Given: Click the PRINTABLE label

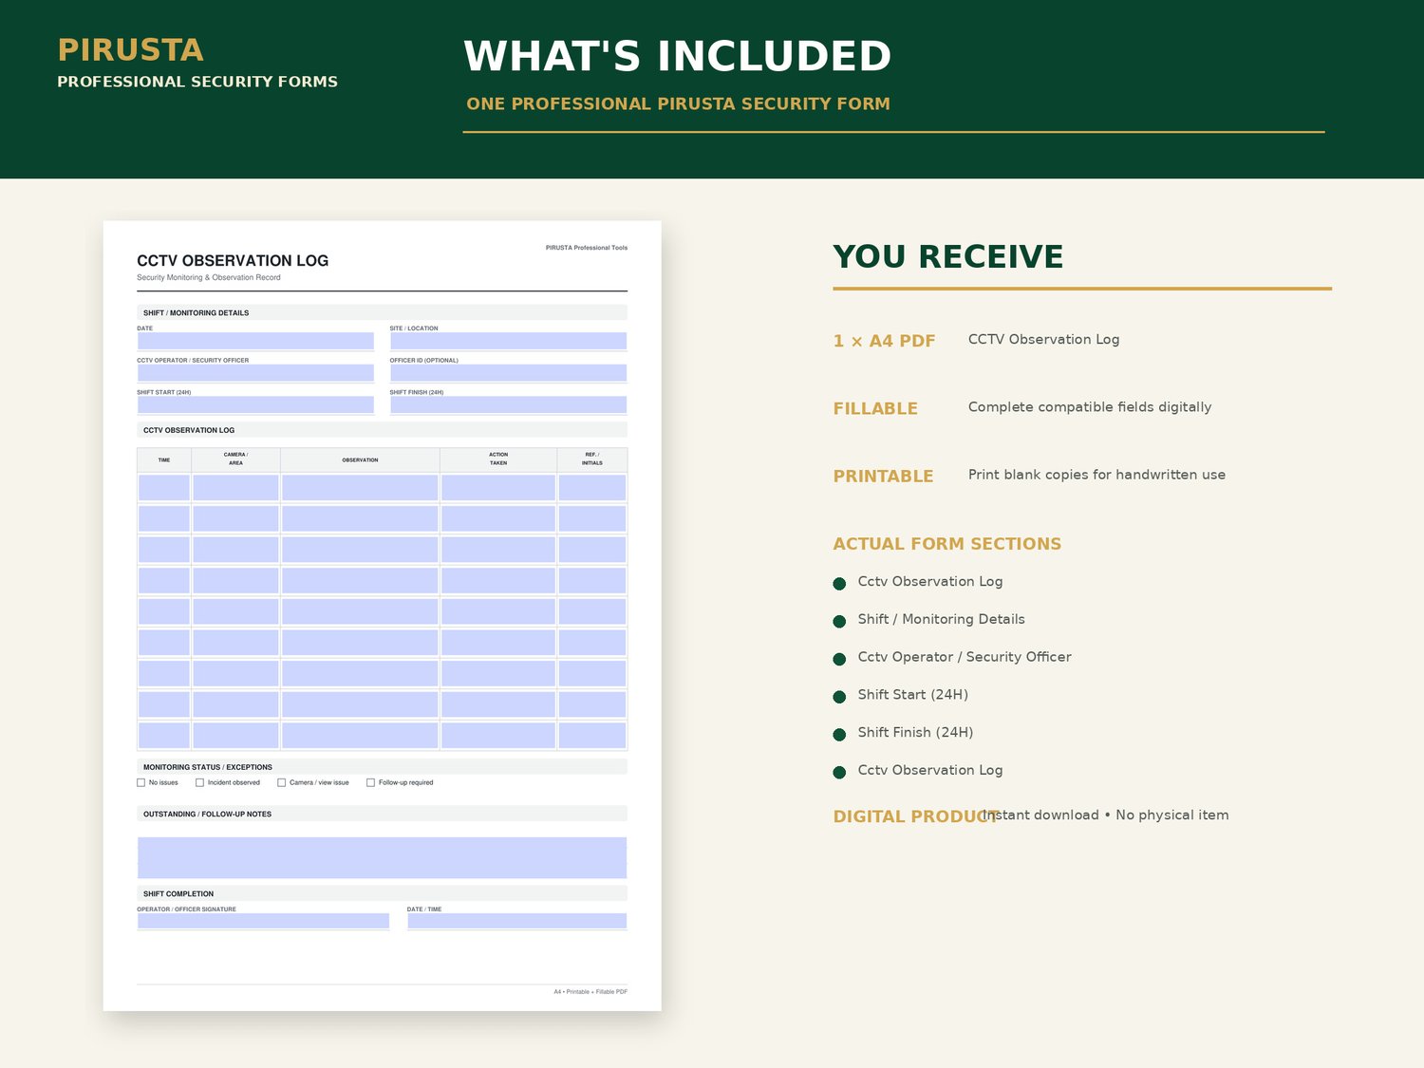Looking at the screenshot, I should point(883,477).
